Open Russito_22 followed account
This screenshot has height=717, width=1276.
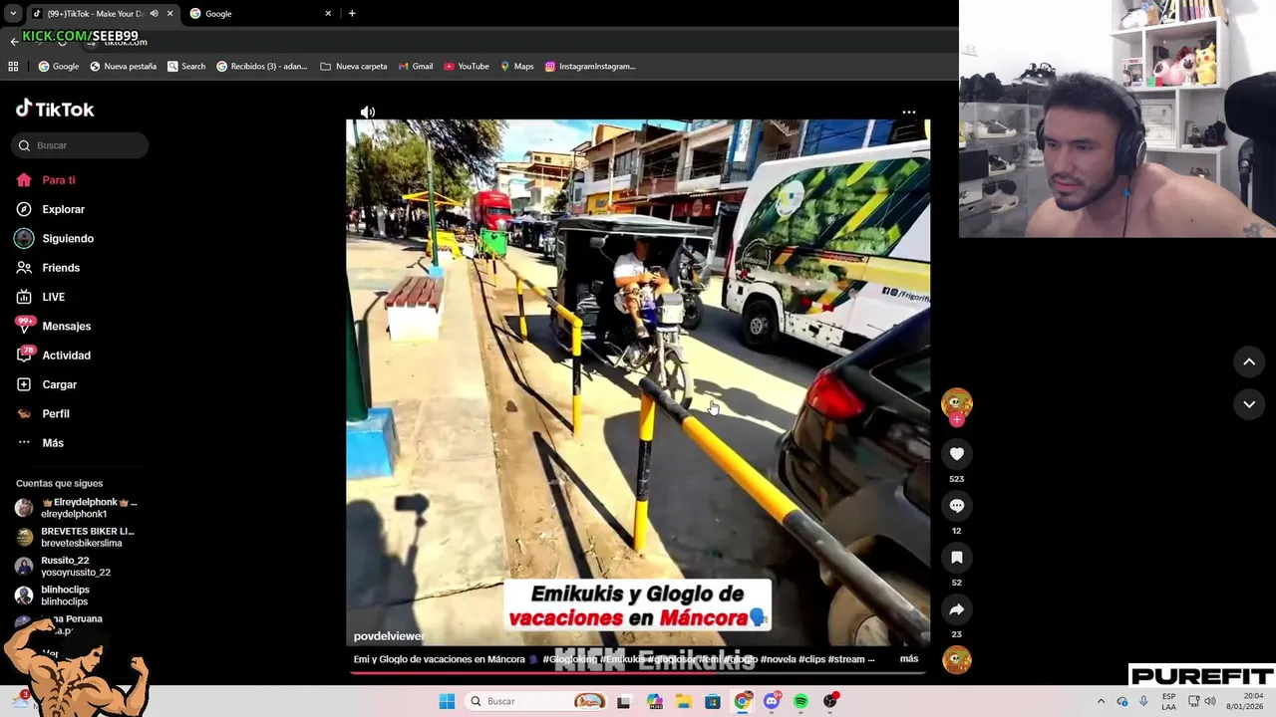64,567
